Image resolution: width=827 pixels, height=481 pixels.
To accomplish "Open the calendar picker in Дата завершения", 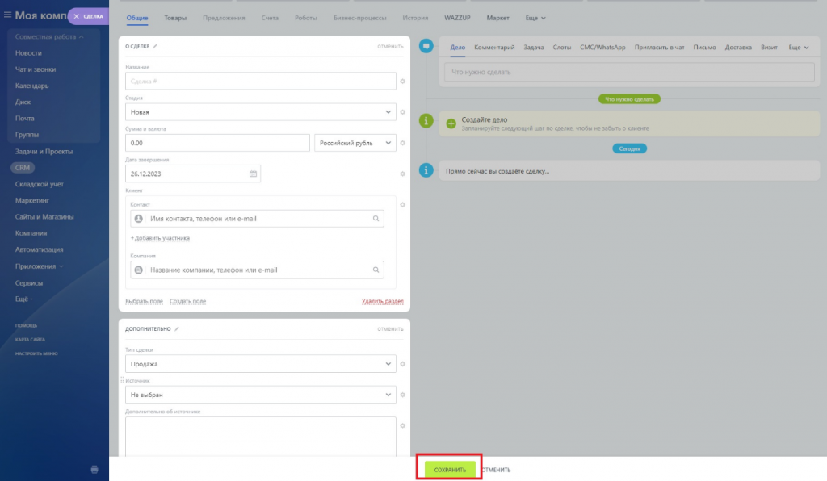I will click(253, 174).
